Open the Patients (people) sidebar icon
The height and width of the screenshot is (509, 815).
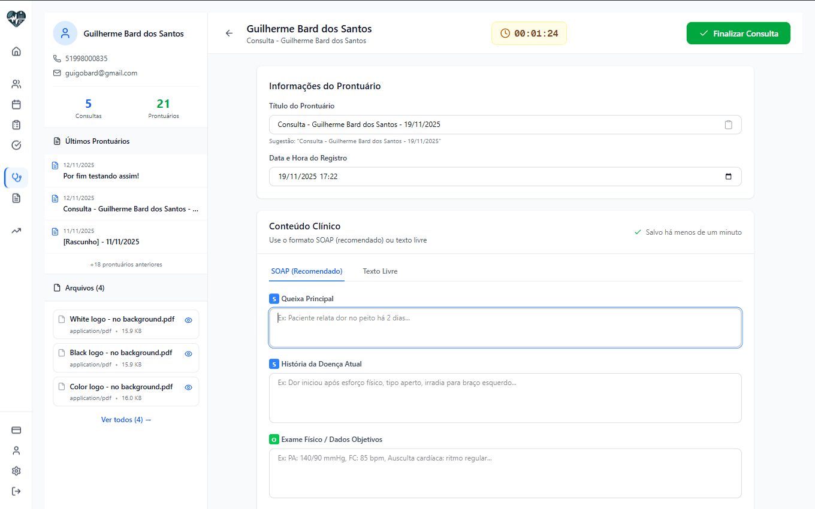coord(16,84)
